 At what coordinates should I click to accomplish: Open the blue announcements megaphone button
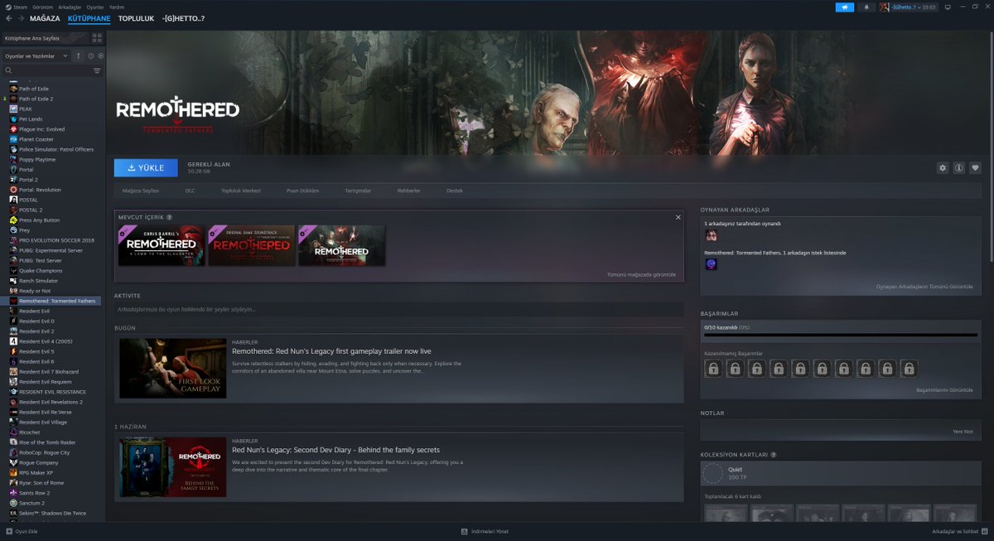pos(844,7)
